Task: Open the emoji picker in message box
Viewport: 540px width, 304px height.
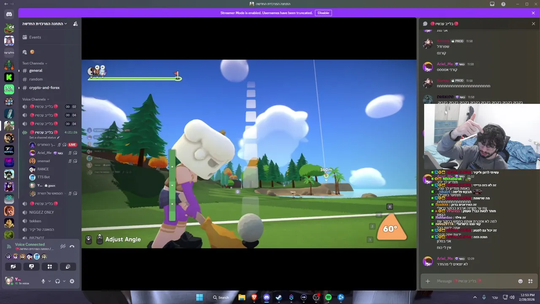Action: pyautogui.click(x=520, y=281)
